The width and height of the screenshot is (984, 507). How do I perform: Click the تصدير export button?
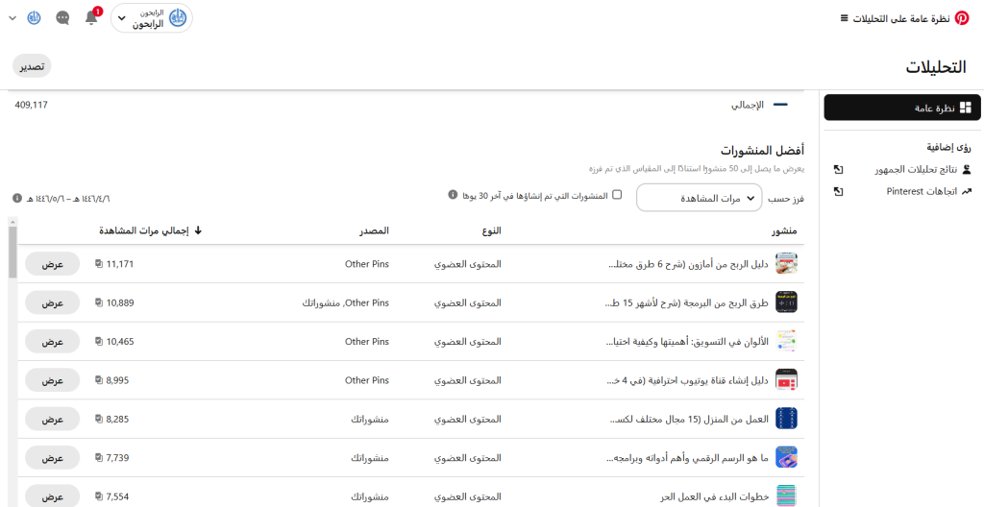point(32,65)
